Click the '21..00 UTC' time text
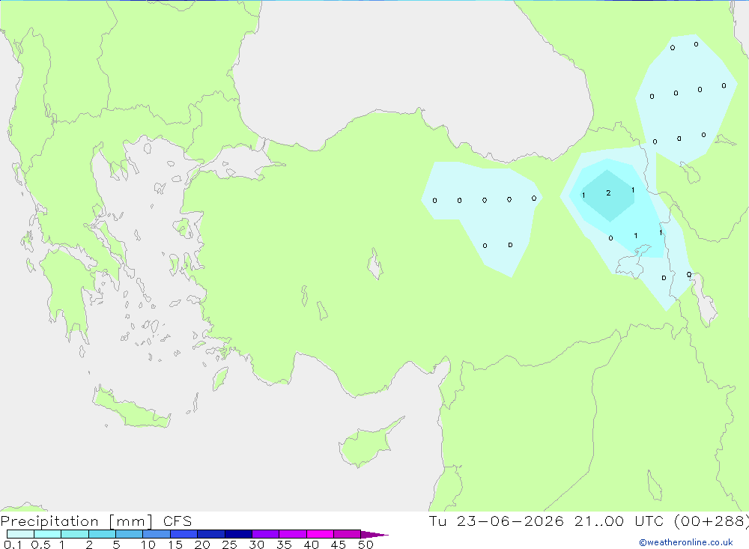Screen dimensions: 749x549 (619, 521)
